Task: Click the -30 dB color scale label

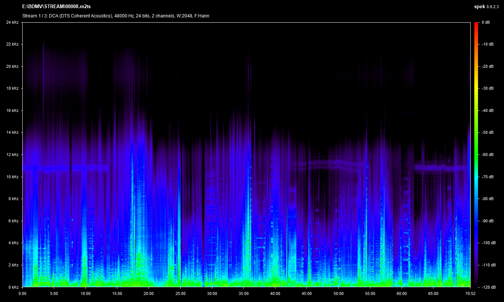Action: coord(487,89)
